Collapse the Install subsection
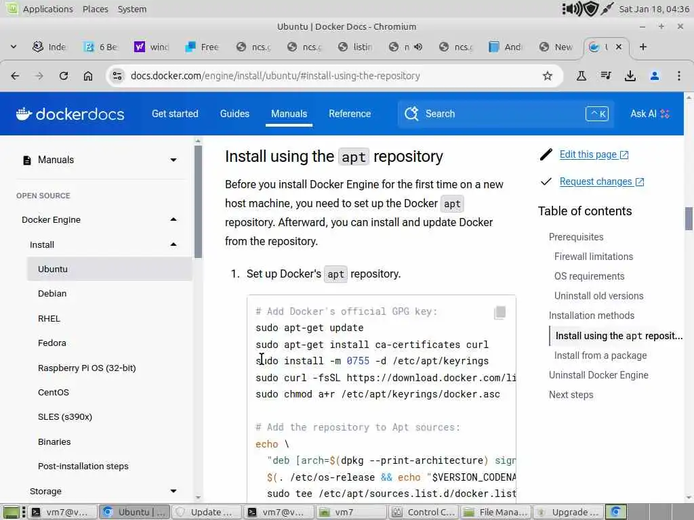 pyautogui.click(x=173, y=244)
